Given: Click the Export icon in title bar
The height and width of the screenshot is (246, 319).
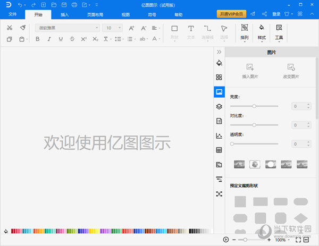Looking at the screenshot, I should point(85,5).
